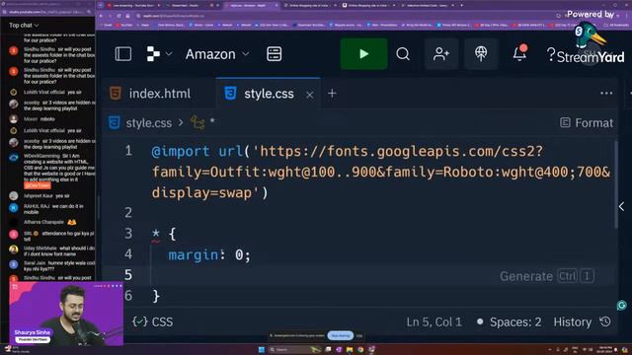The height and width of the screenshot is (355, 632).
Task: Close the style.css tab
Action: (309, 95)
